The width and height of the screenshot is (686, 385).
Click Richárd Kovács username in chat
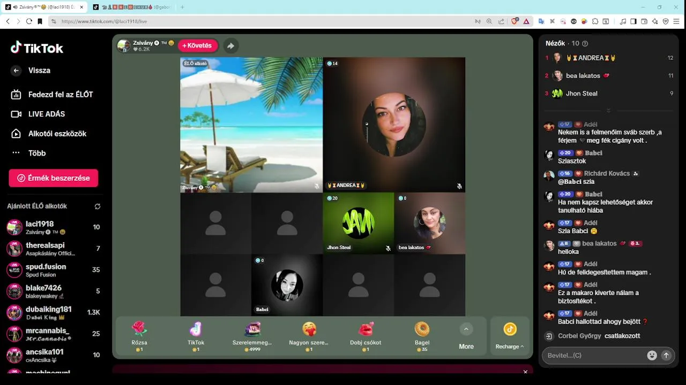click(607, 174)
